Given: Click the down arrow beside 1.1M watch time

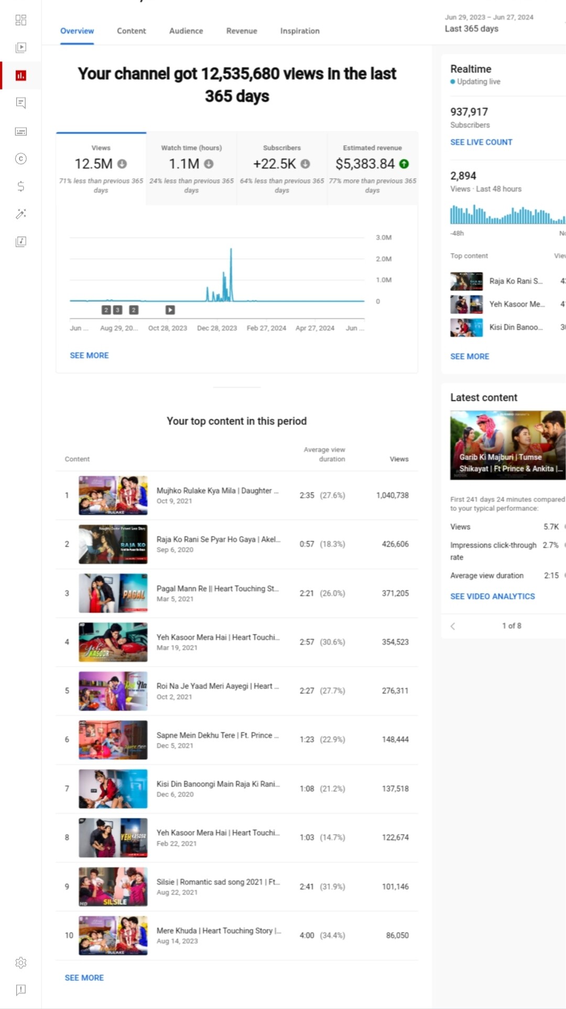Looking at the screenshot, I should 209,164.
